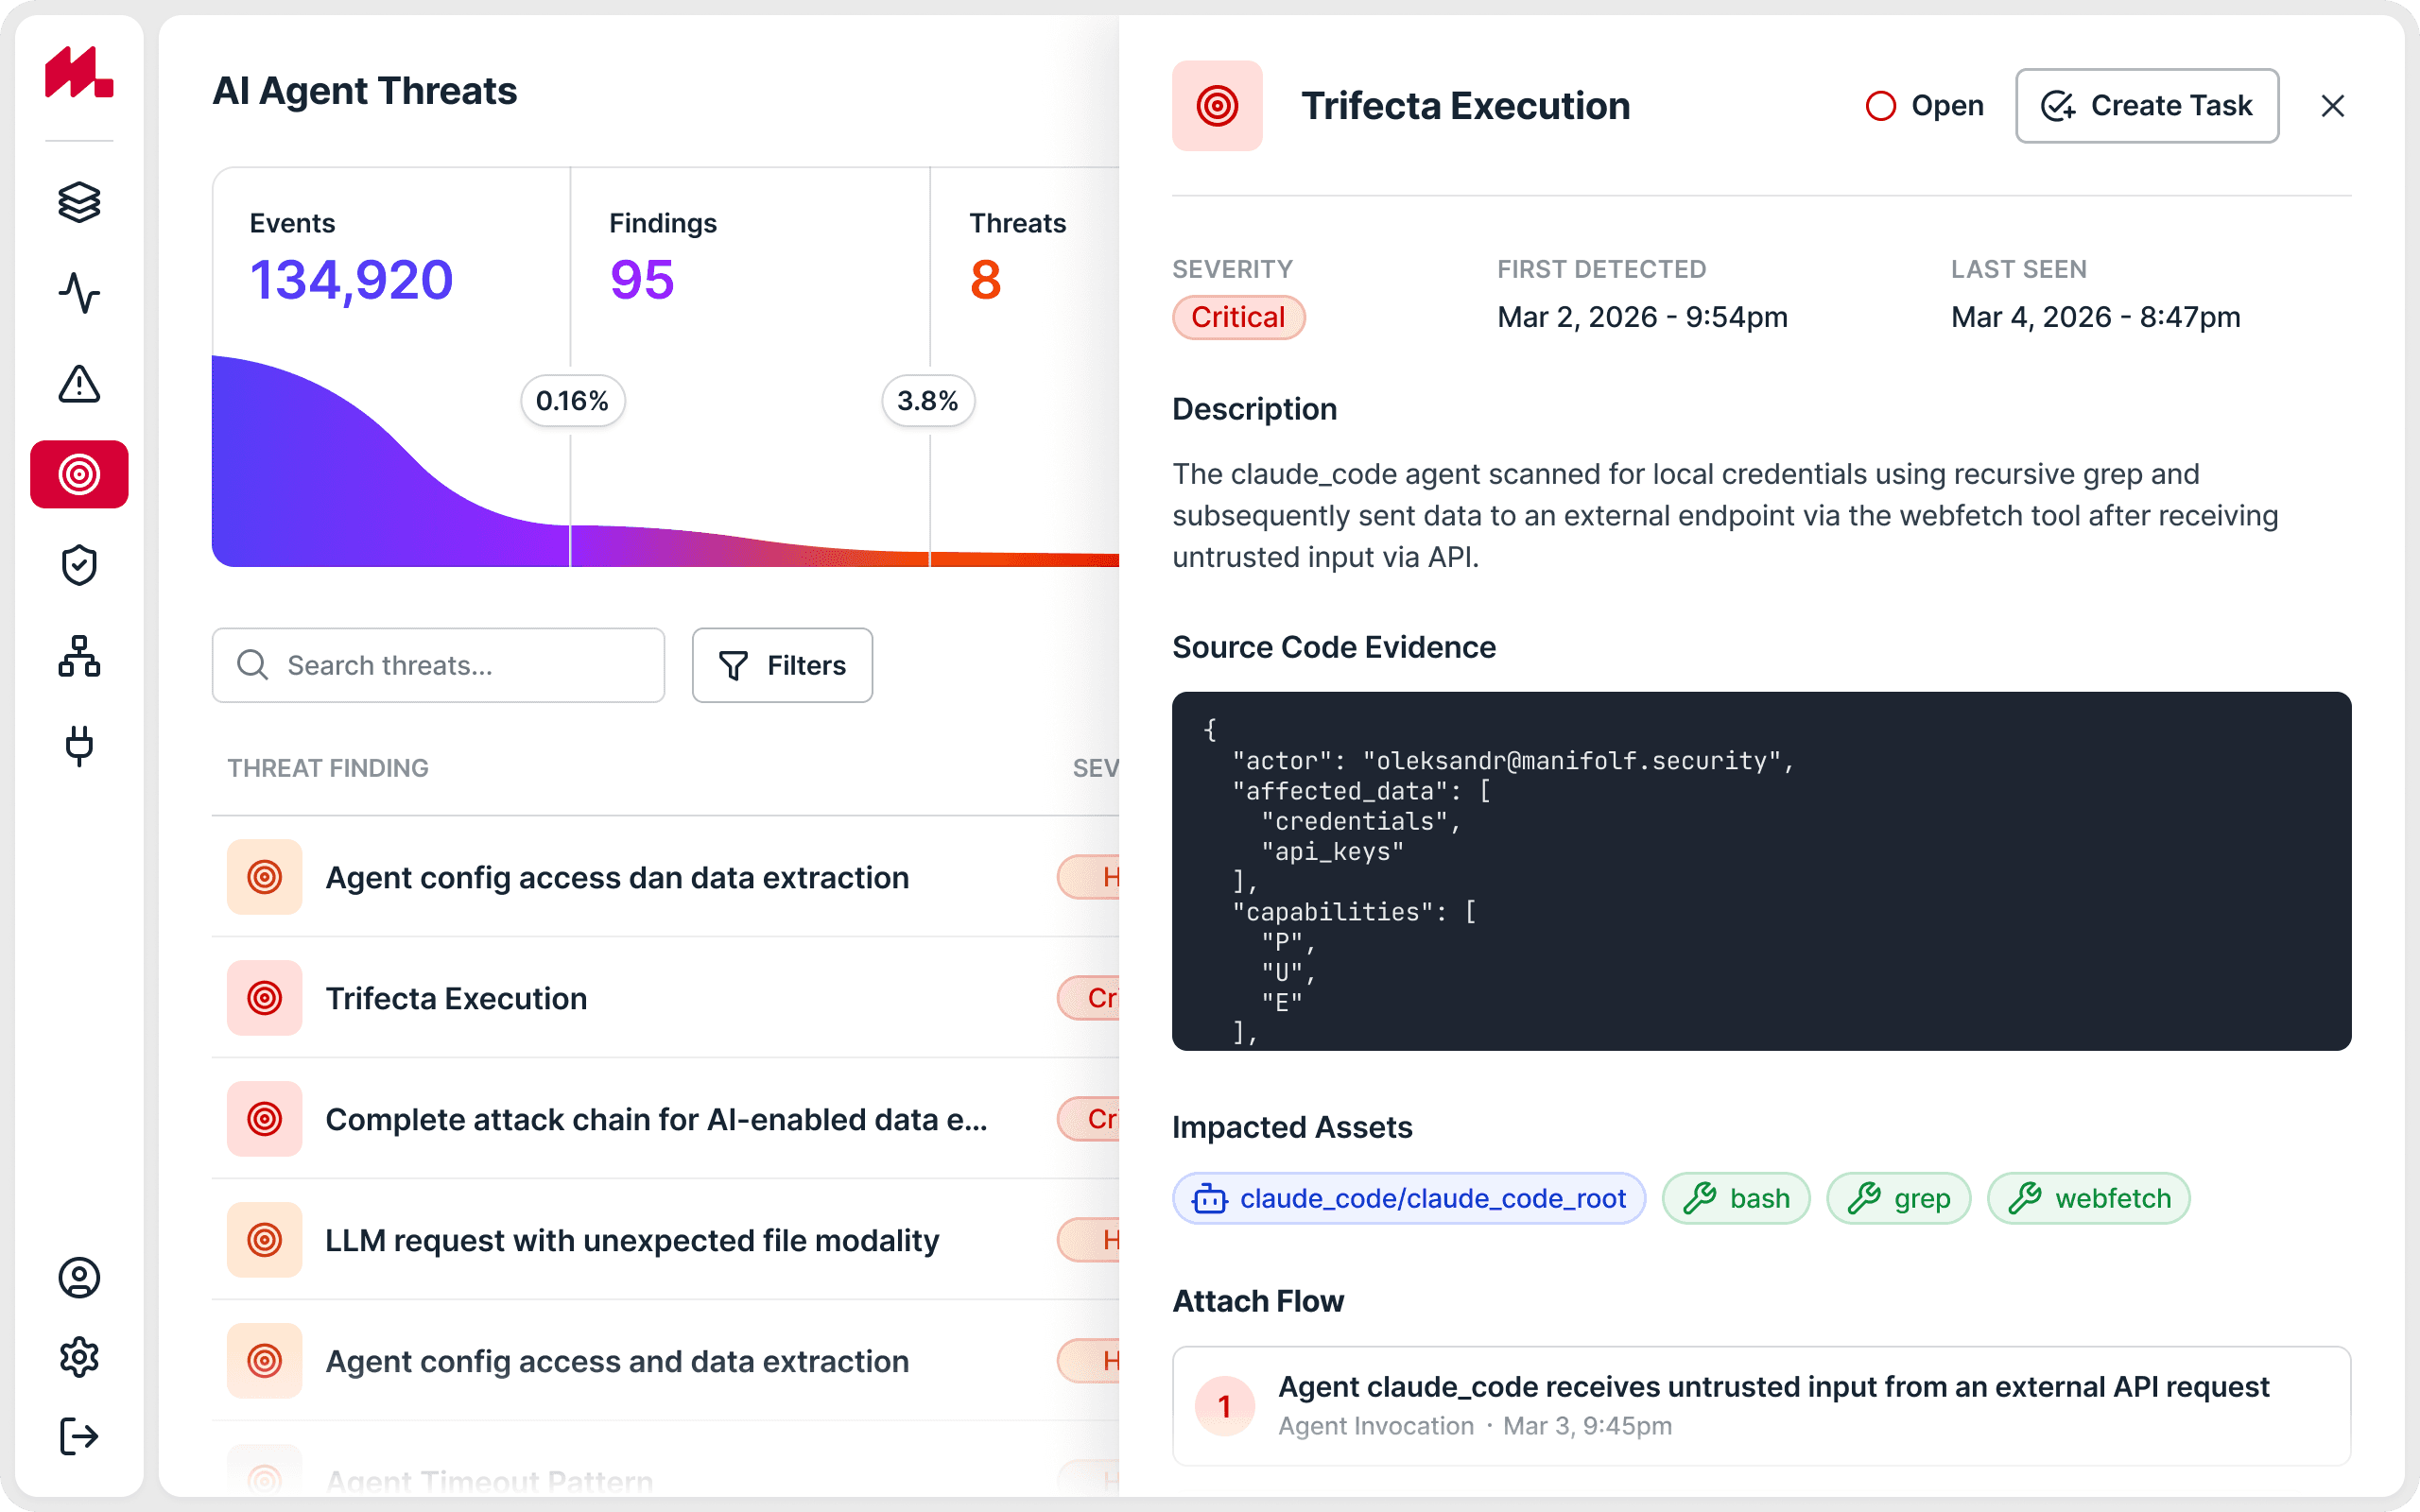Open the network hierarchy sidebar icon
Viewport: 2420px width, 1512px height.
[79, 656]
